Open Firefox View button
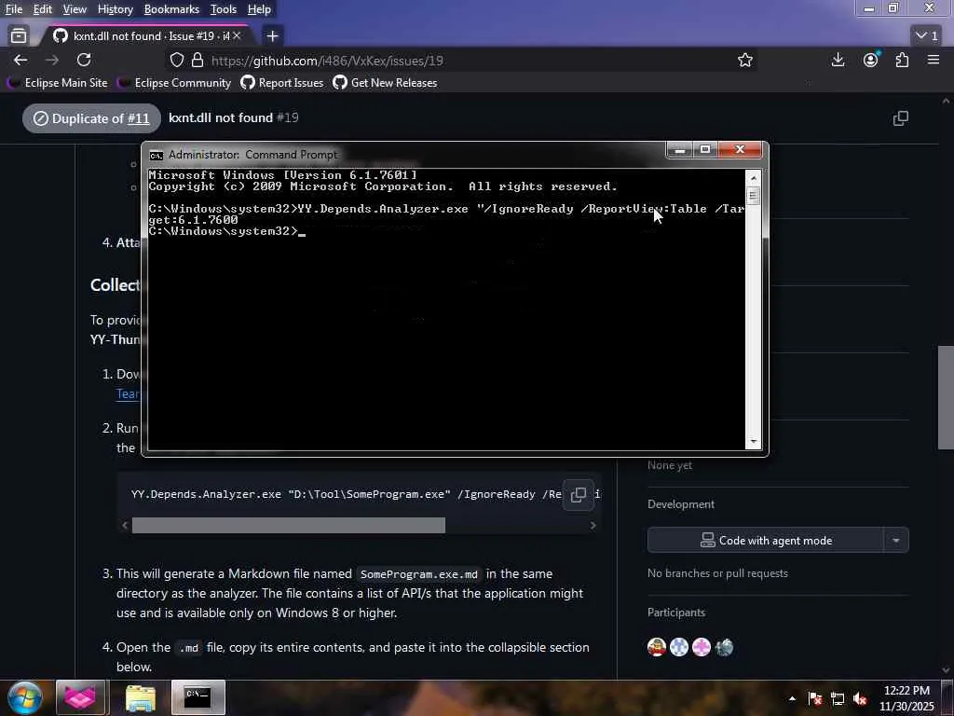Screen dimensions: 954x716 point(19,36)
